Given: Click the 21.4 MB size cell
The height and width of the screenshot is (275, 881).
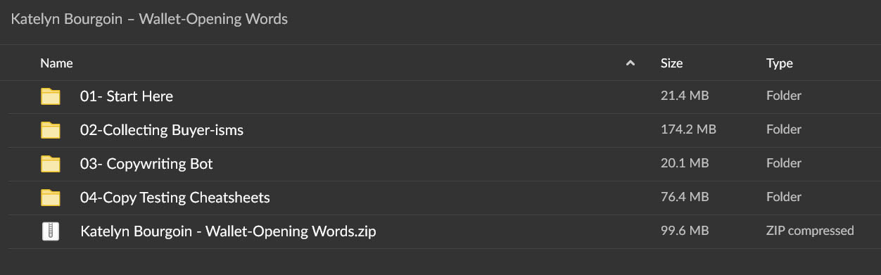Looking at the screenshot, I should pos(685,96).
